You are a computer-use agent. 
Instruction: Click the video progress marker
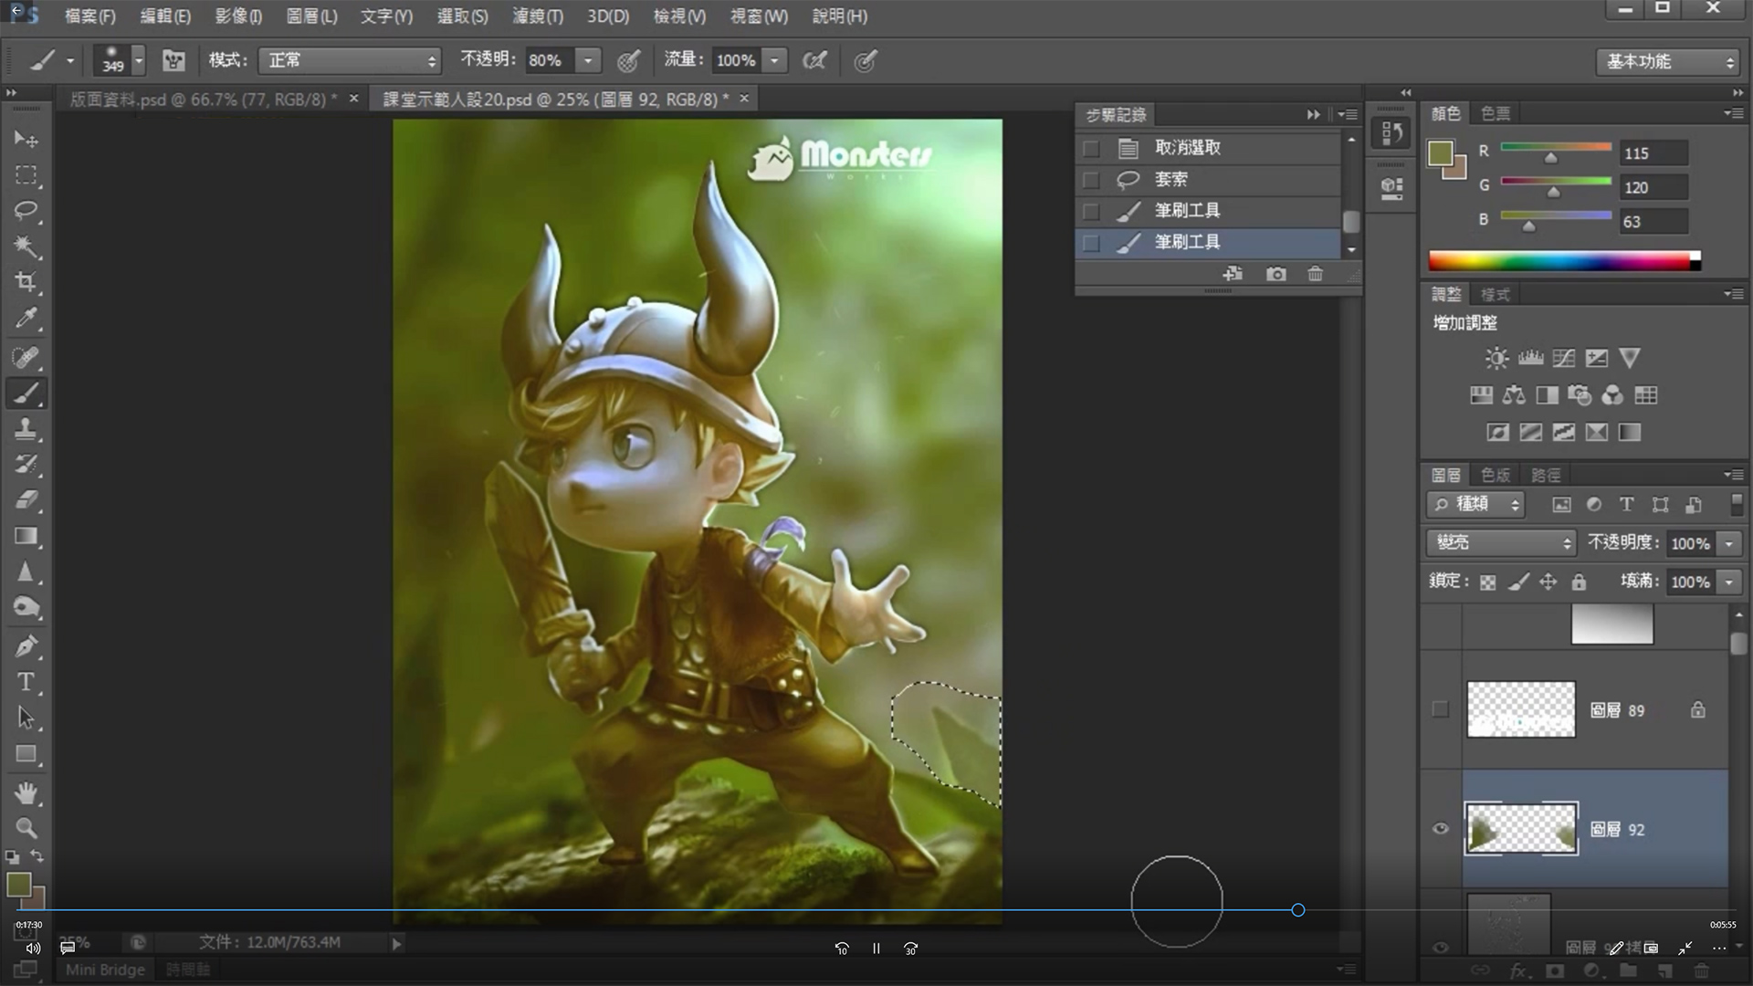[1298, 910]
